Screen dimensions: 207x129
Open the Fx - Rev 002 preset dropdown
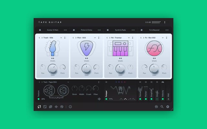click(163, 38)
